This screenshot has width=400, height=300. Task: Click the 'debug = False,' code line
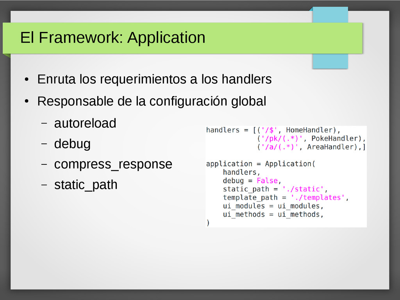click(x=252, y=180)
